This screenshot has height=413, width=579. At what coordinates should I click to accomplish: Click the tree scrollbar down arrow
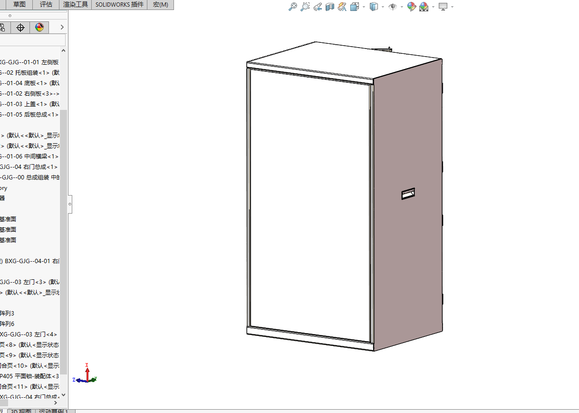pos(64,395)
